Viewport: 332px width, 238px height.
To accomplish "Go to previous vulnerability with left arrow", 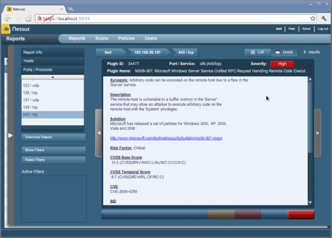I will (x=99, y=133).
